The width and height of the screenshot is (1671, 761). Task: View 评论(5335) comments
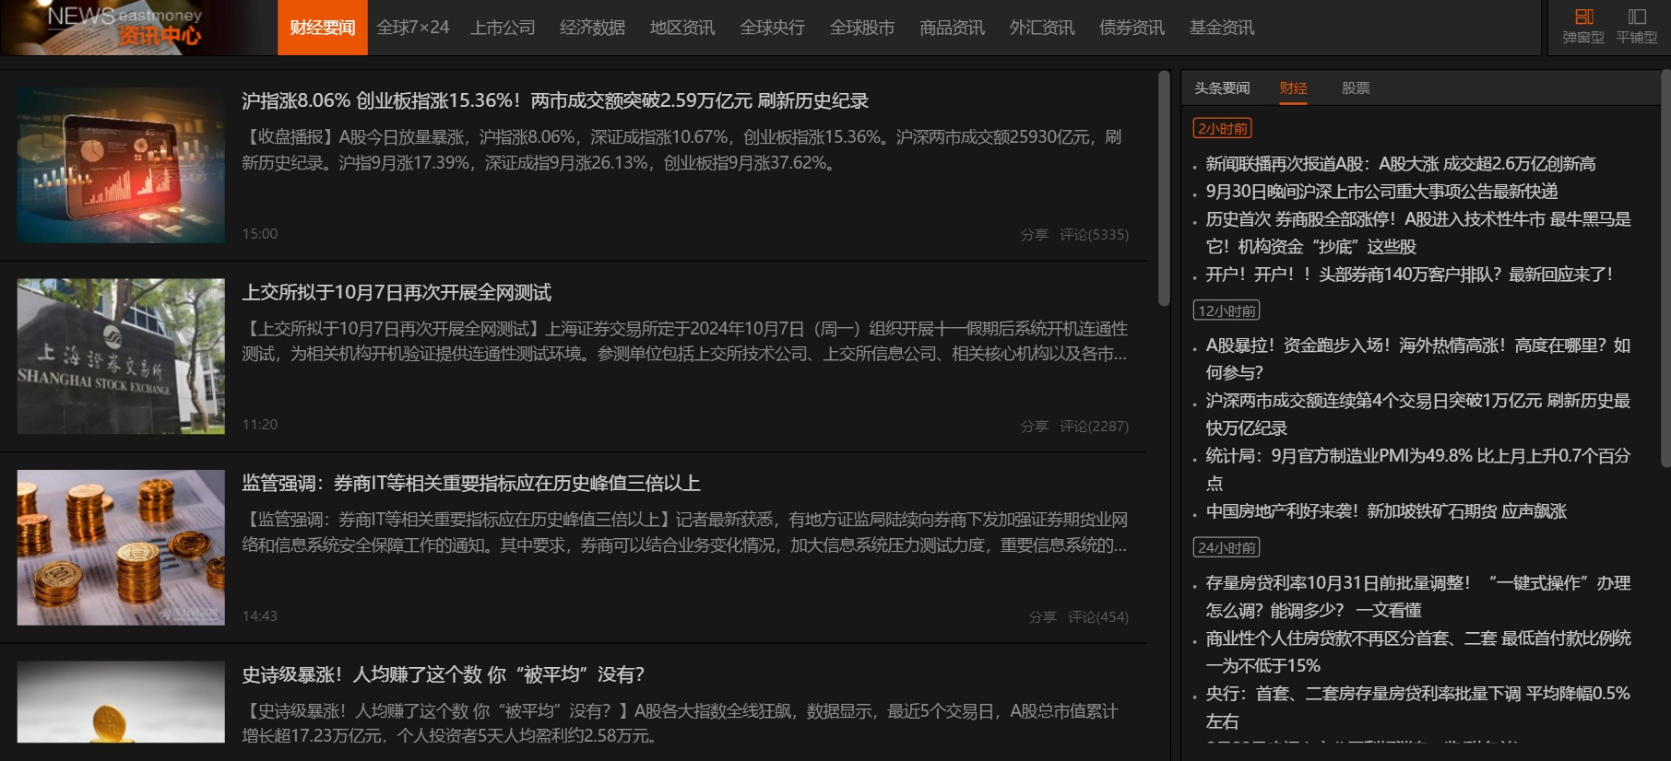(1094, 235)
